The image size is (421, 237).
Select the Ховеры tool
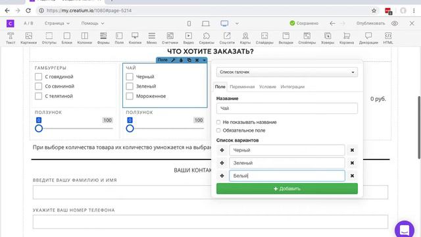(328, 38)
